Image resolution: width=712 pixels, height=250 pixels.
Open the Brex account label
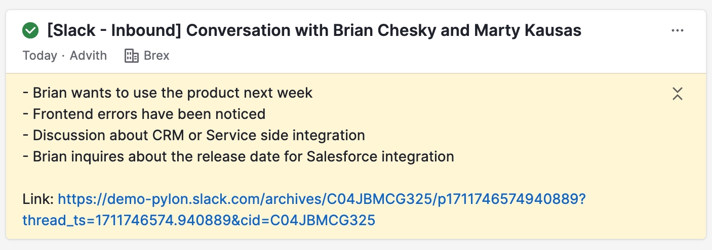click(156, 56)
